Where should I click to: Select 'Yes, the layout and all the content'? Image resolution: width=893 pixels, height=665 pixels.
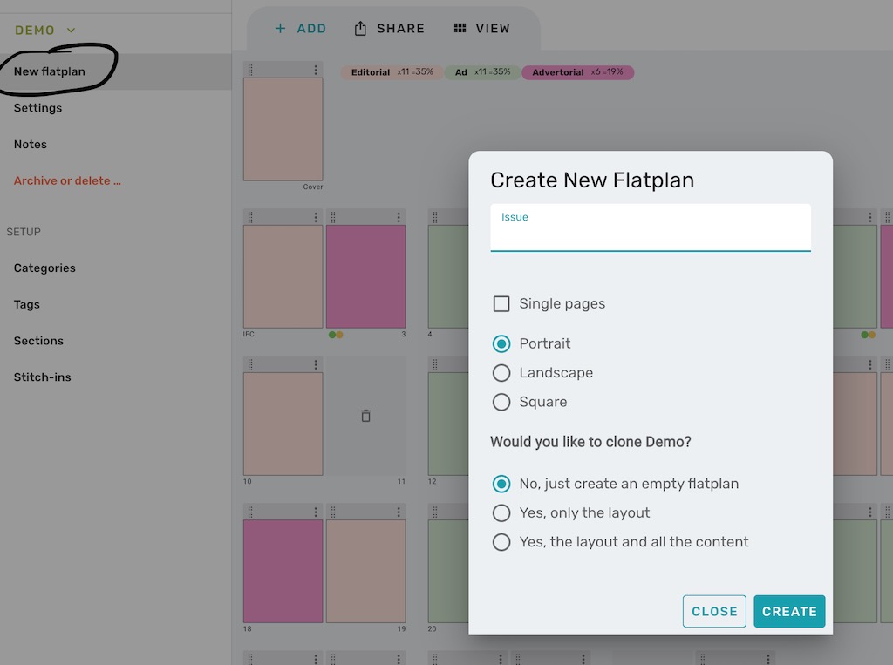pyautogui.click(x=501, y=542)
